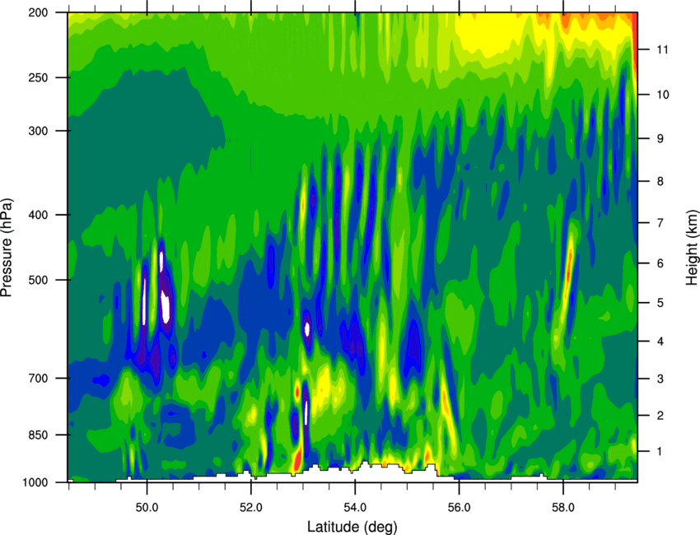Click the 500 pressure tick label

click(x=38, y=280)
